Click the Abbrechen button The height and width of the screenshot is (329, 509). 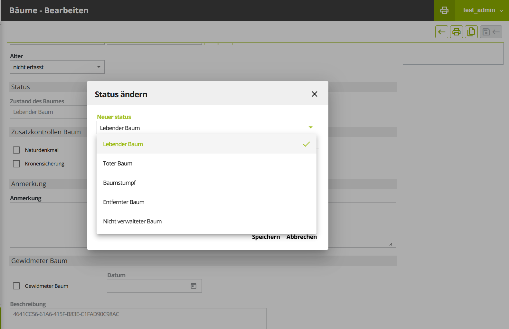(302, 237)
